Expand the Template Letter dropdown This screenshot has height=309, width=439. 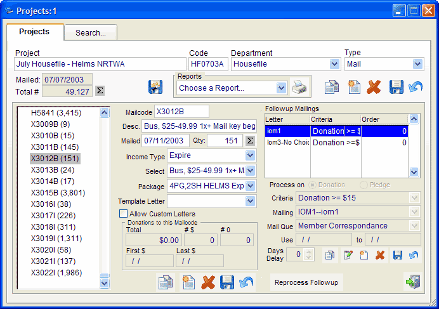250,201
